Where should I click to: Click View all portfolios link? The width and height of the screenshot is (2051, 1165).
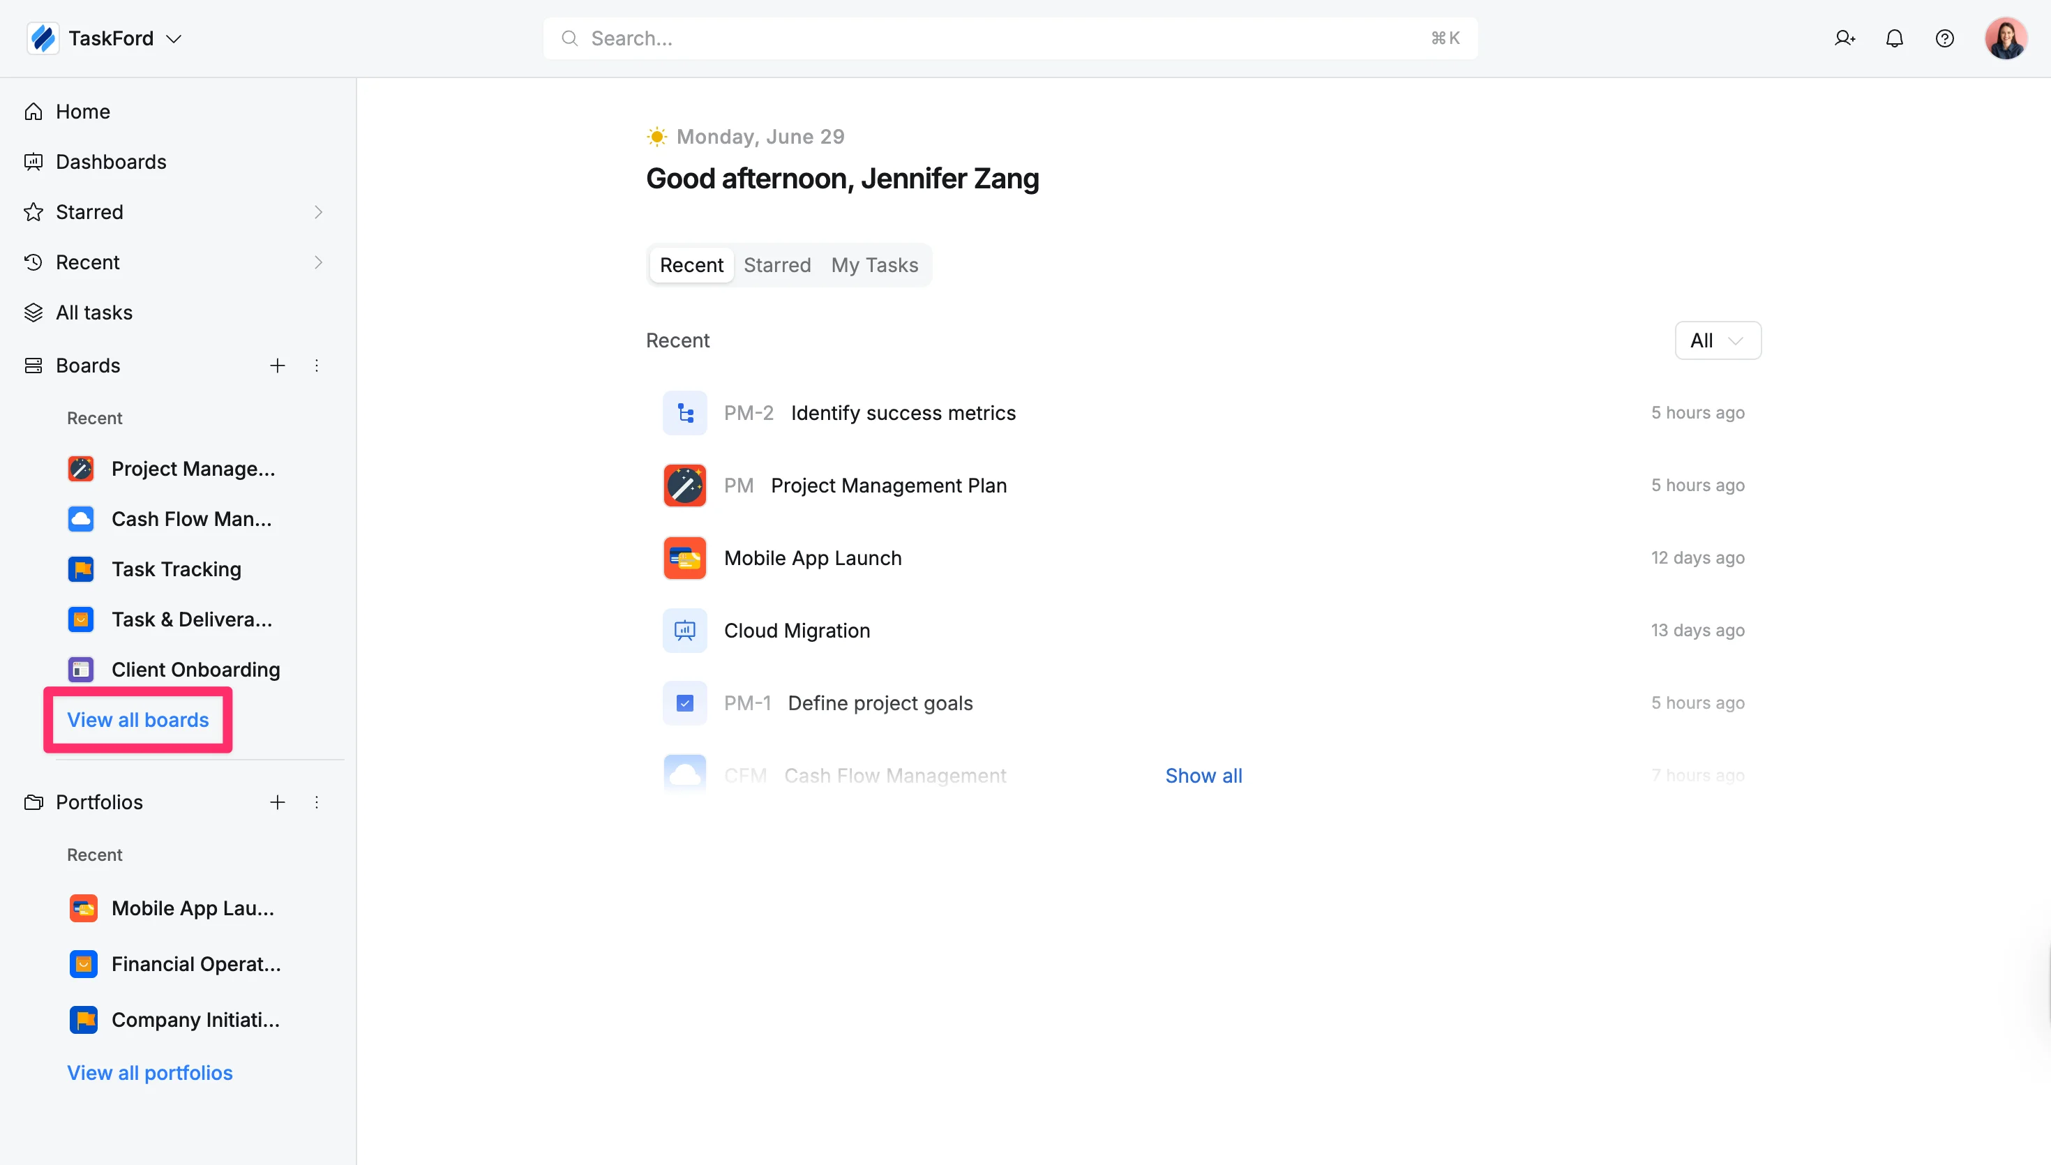tap(149, 1073)
